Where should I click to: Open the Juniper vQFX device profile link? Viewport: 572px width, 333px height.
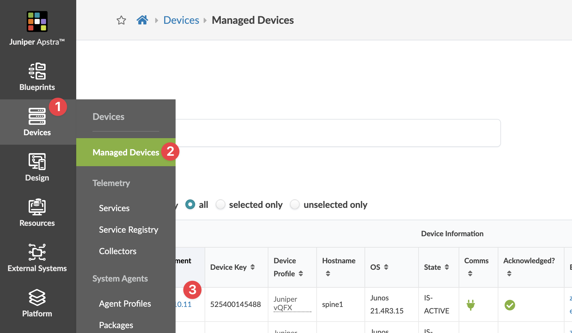coord(285,303)
